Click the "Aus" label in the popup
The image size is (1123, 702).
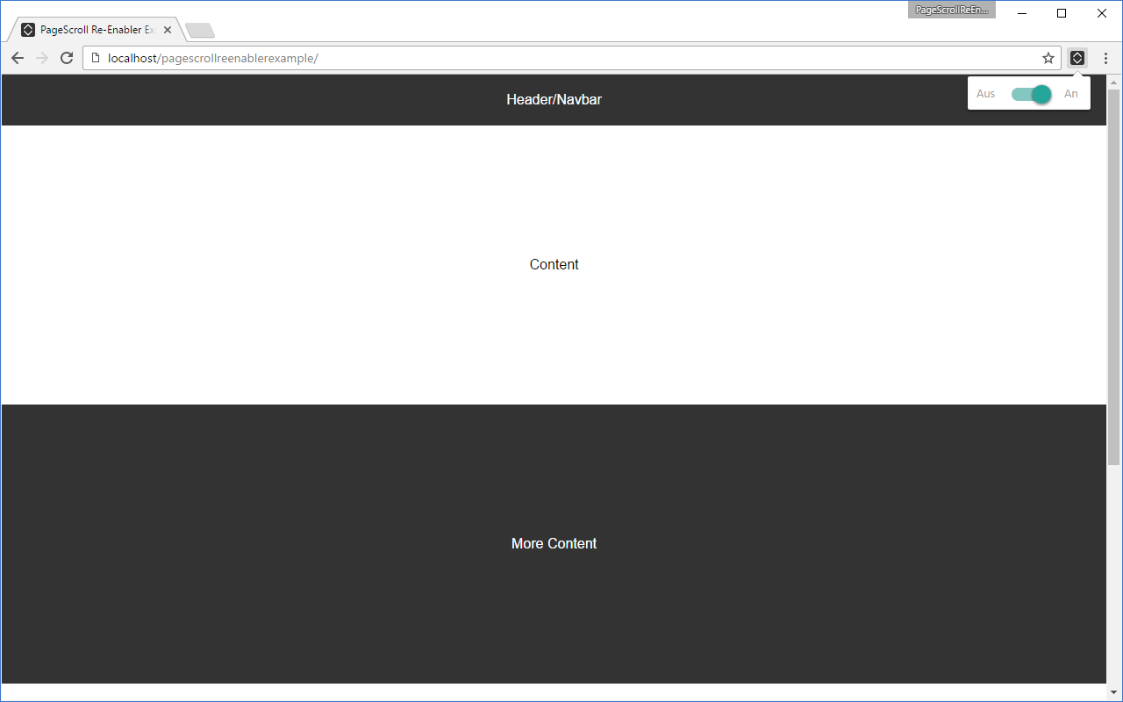(x=986, y=94)
